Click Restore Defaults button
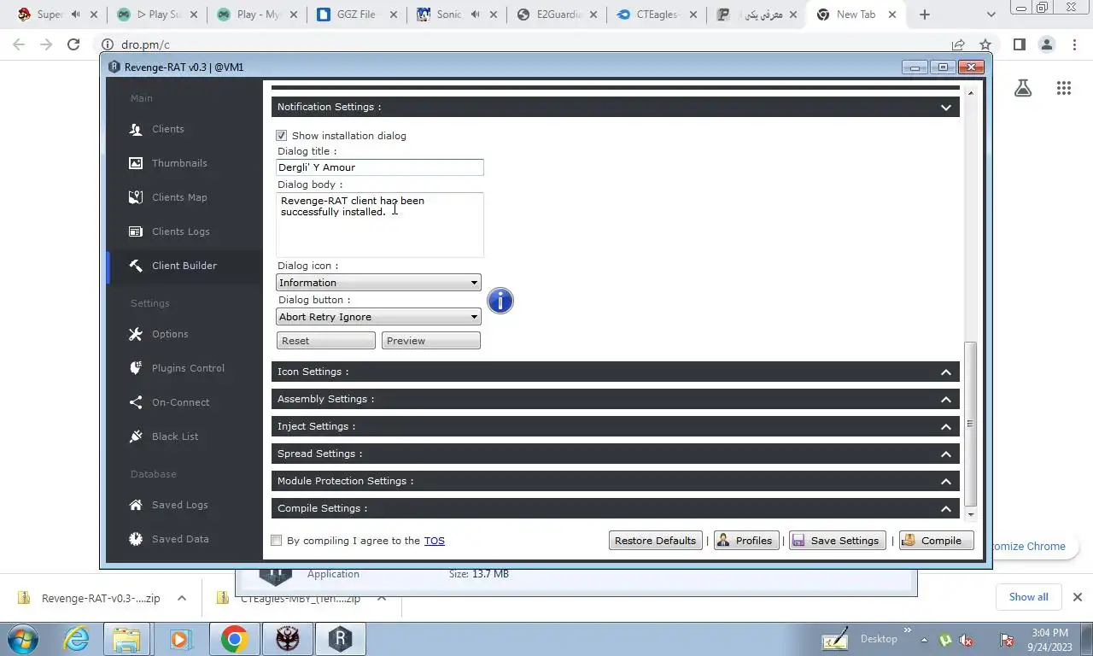This screenshot has height=656, width=1093. click(656, 541)
